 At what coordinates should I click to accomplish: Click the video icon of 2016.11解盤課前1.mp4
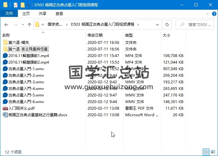tap(5, 55)
